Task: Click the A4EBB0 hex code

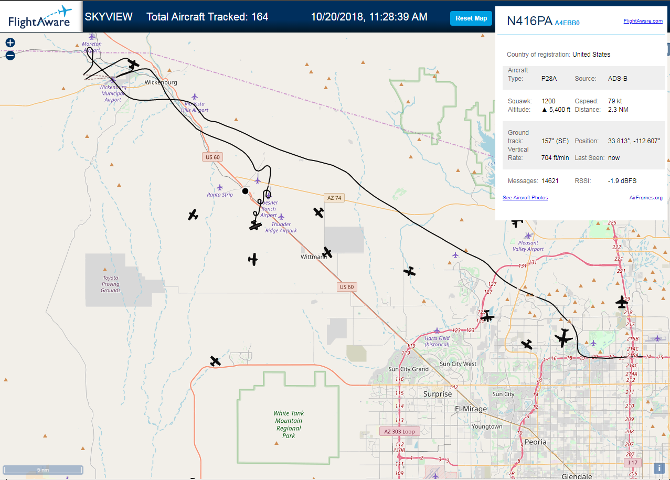Action: pos(567,23)
